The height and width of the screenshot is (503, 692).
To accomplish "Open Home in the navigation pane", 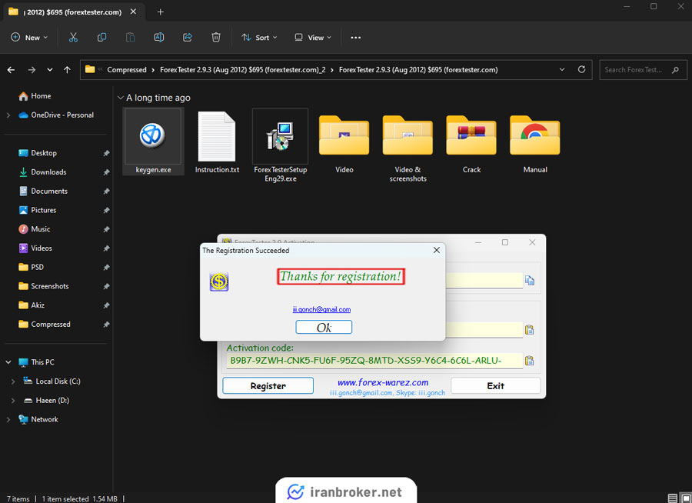I will click(35, 96).
